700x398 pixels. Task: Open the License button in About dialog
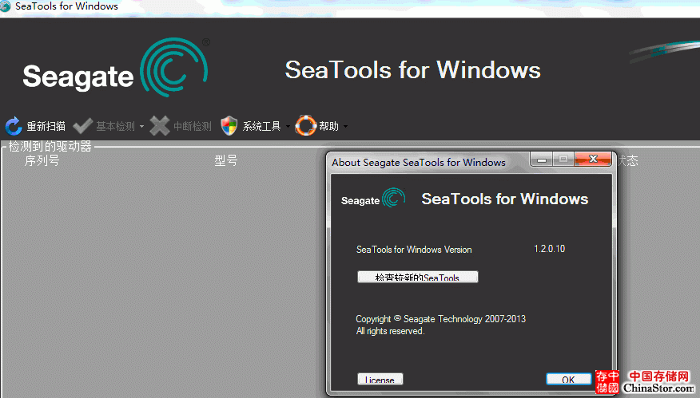[x=380, y=379]
